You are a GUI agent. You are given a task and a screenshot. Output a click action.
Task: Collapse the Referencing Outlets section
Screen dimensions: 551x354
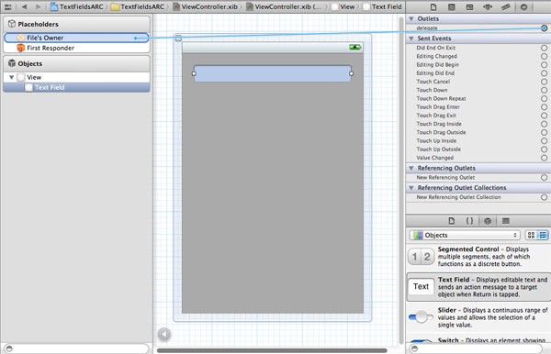click(x=411, y=168)
